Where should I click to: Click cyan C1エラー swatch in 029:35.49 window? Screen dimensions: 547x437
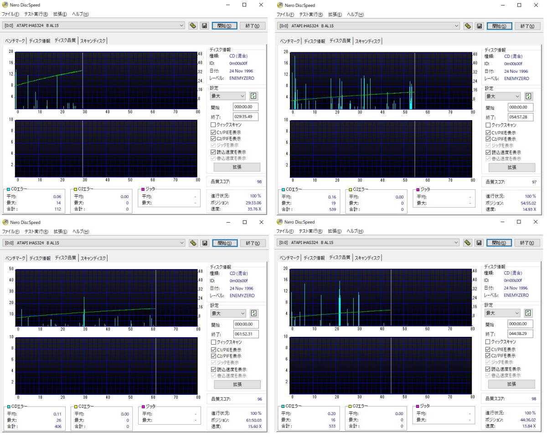8,189
